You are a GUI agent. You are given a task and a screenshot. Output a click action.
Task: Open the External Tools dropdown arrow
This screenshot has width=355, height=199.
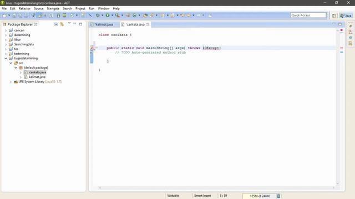[122, 15]
